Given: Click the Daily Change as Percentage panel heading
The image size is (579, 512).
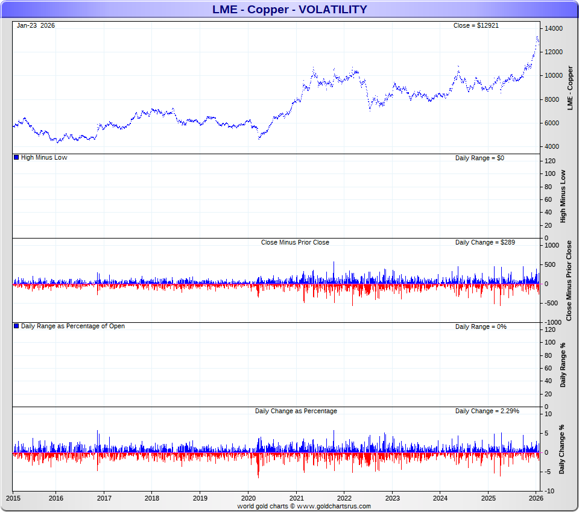Looking at the screenshot, I should (x=296, y=411).
